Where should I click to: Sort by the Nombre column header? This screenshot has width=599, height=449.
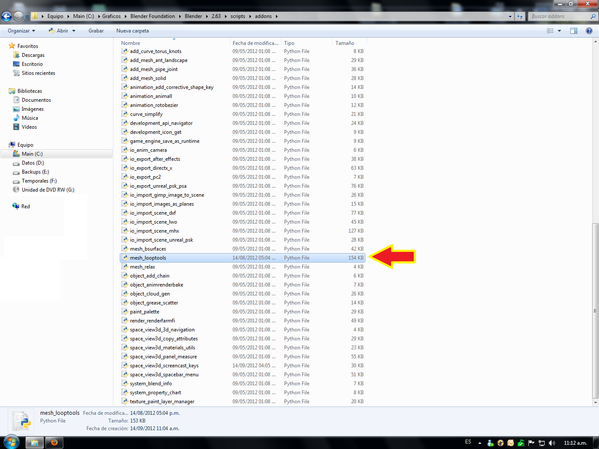click(x=175, y=43)
